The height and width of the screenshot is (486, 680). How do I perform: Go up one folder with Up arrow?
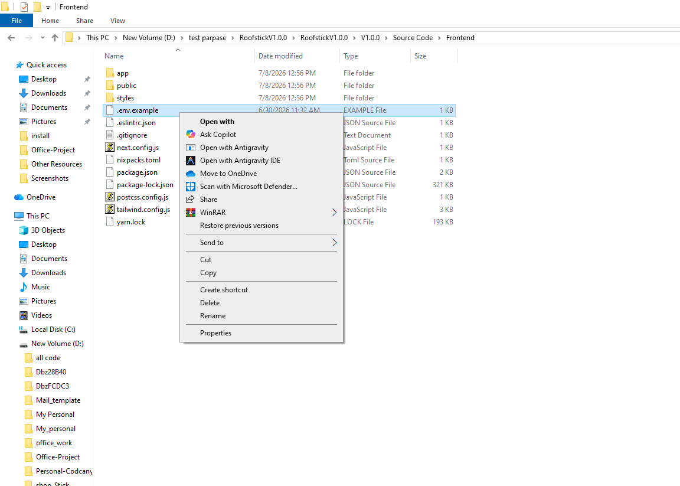pyautogui.click(x=55, y=38)
